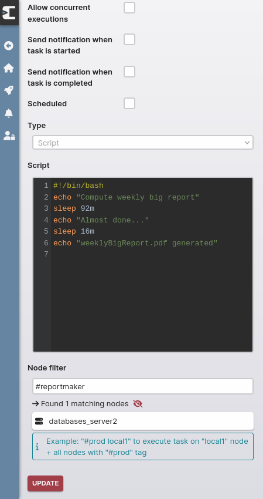Open the bell notifications icon

click(x=9, y=113)
